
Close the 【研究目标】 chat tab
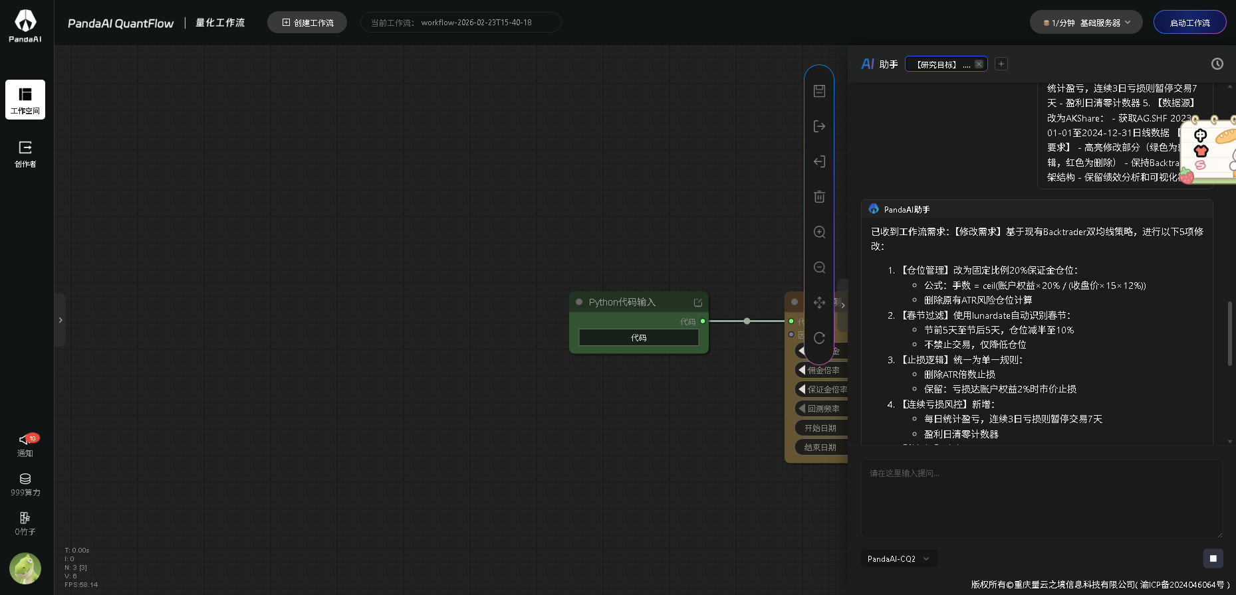click(x=979, y=64)
